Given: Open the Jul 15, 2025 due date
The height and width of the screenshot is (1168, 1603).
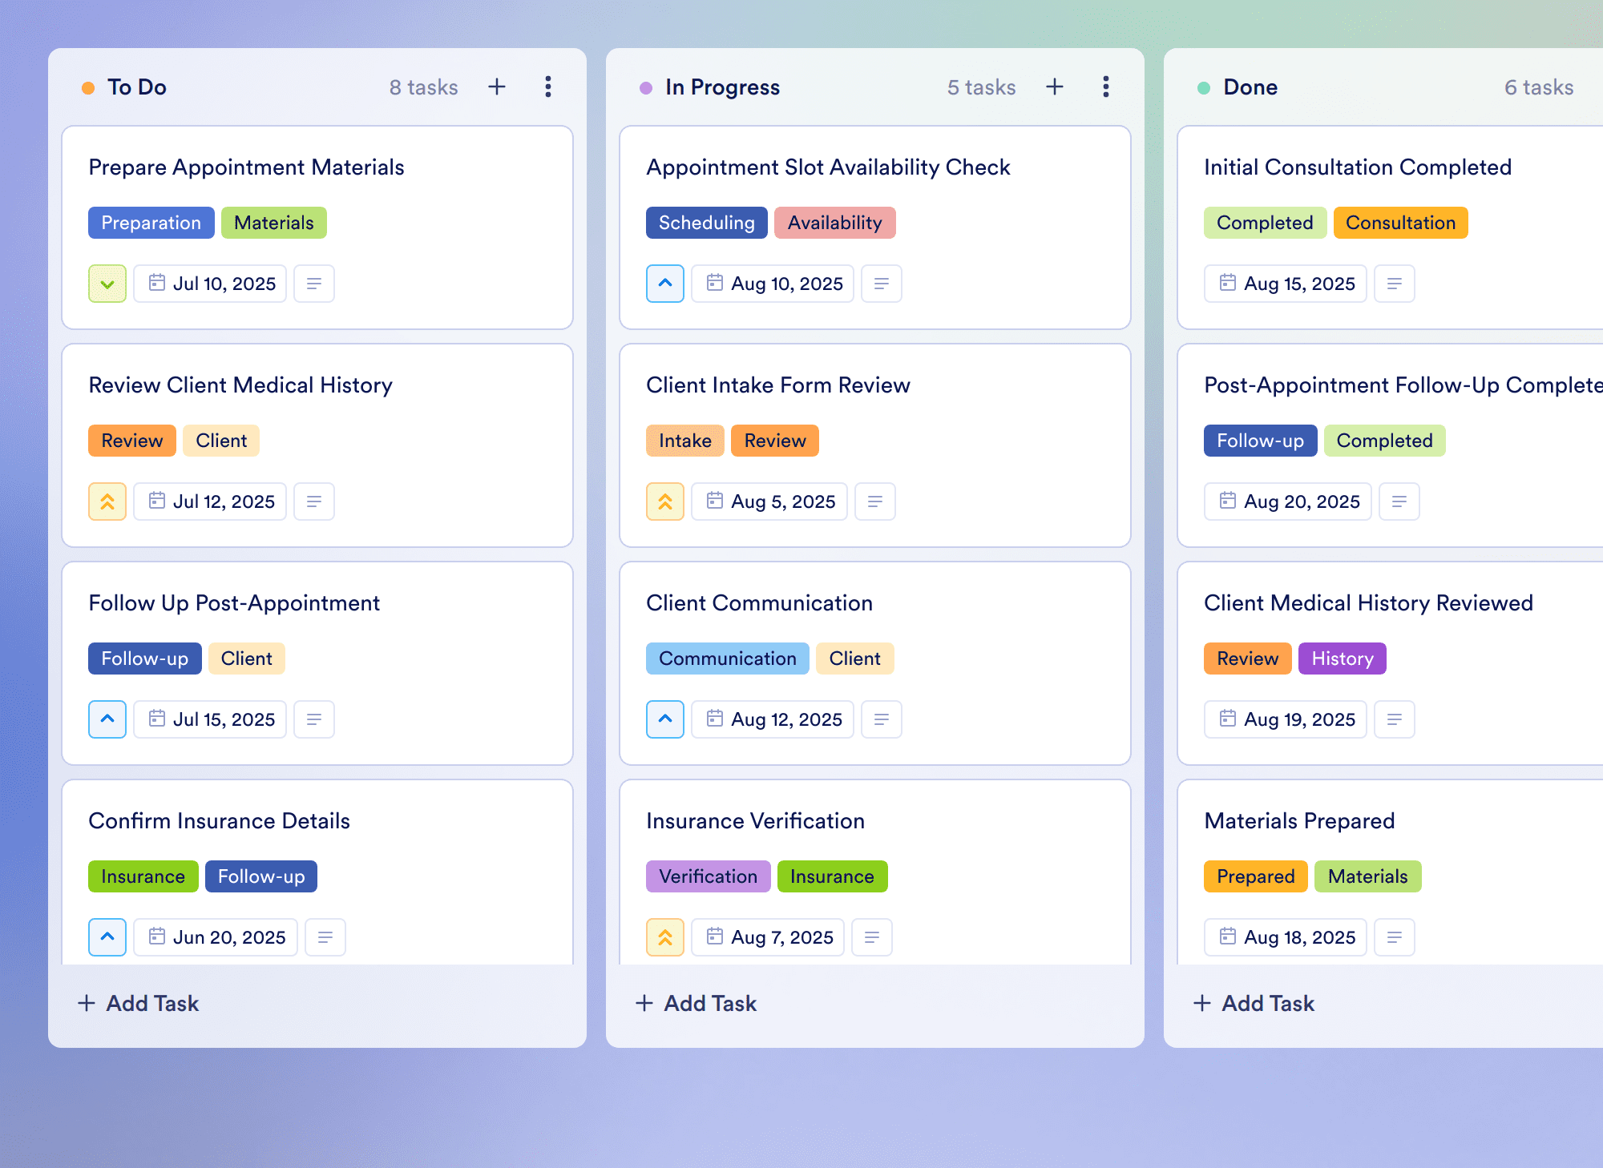Looking at the screenshot, I should (x=210, y=719).
